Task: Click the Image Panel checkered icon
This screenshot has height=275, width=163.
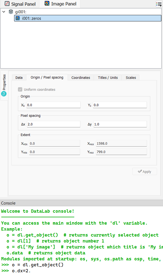Action: [x=47, y=4]
